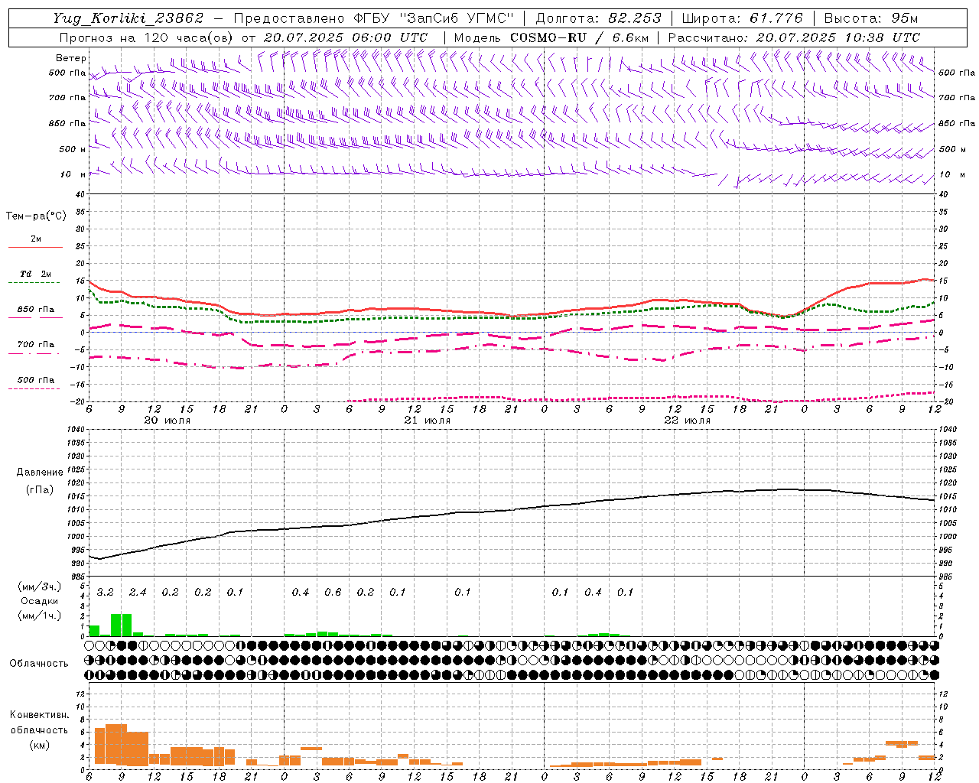
Task: Click the 2.4 precipitation value
Action: pyautogui.click(x=138, y=593)
